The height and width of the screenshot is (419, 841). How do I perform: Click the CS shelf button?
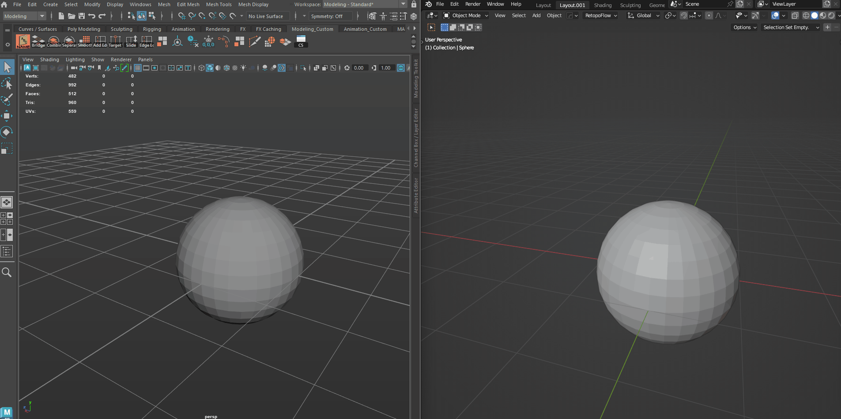point(301,41)
